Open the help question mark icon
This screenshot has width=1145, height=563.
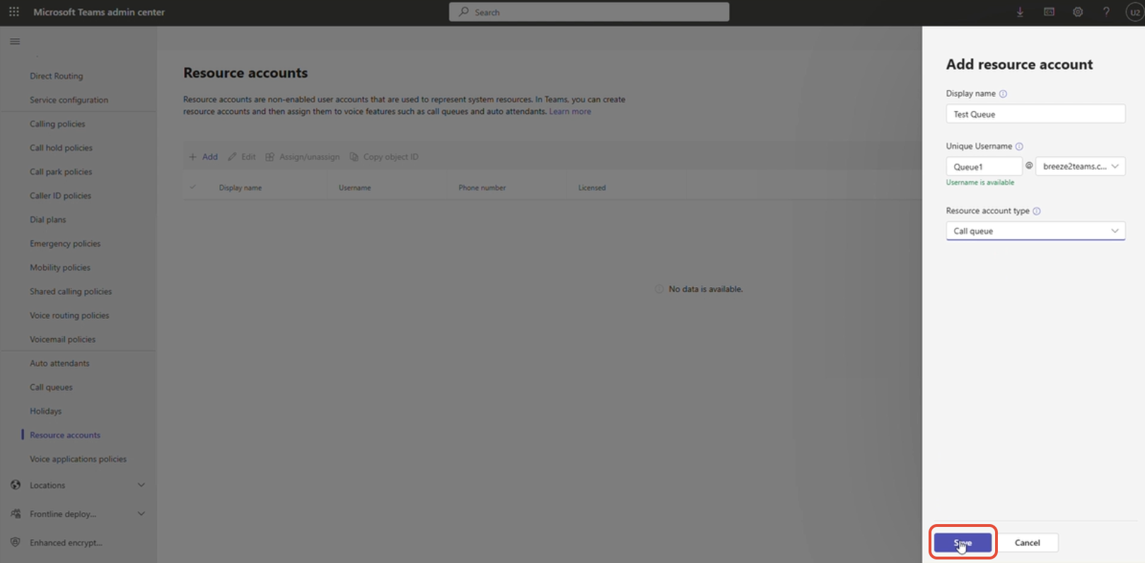click(1106, 12)
